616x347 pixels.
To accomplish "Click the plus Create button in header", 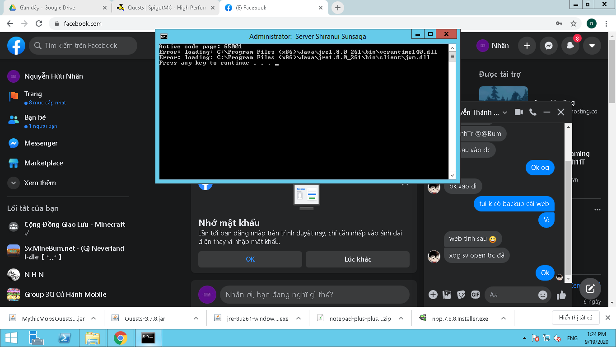I will pos(527,46).
